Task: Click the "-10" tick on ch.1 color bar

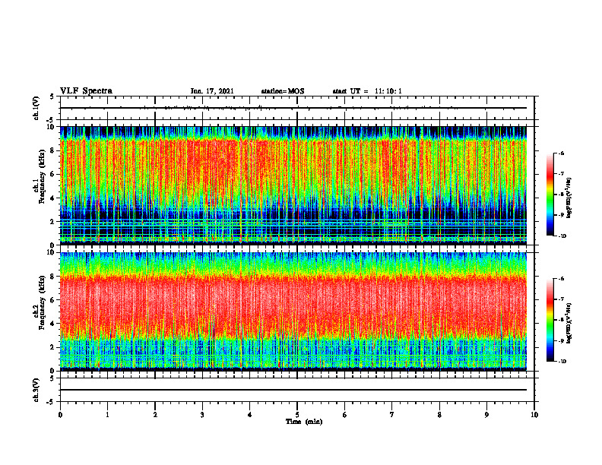Action: tap(562, 236)
